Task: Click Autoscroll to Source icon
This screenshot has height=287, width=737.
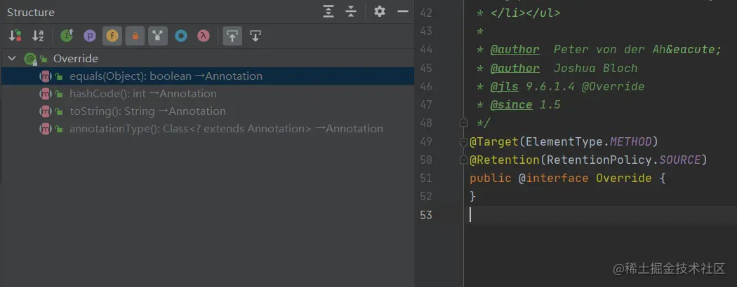Action: point(232,36)
